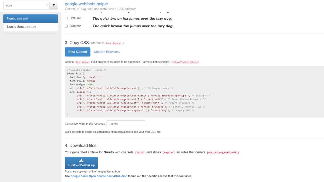Switch to the Modern Browsers tab
This screenshot has height=182, width=324.
point(107,52)
